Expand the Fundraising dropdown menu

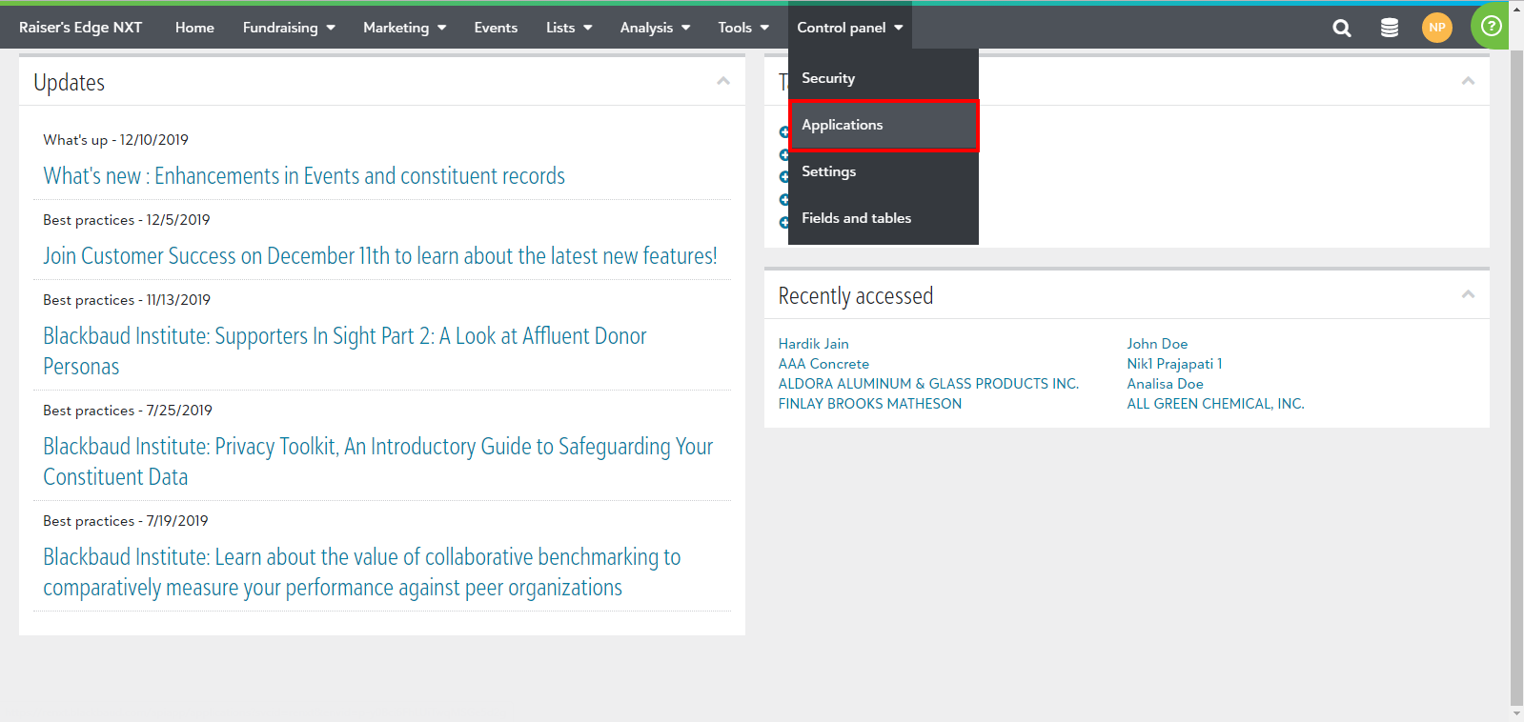(x=289, y=28)
